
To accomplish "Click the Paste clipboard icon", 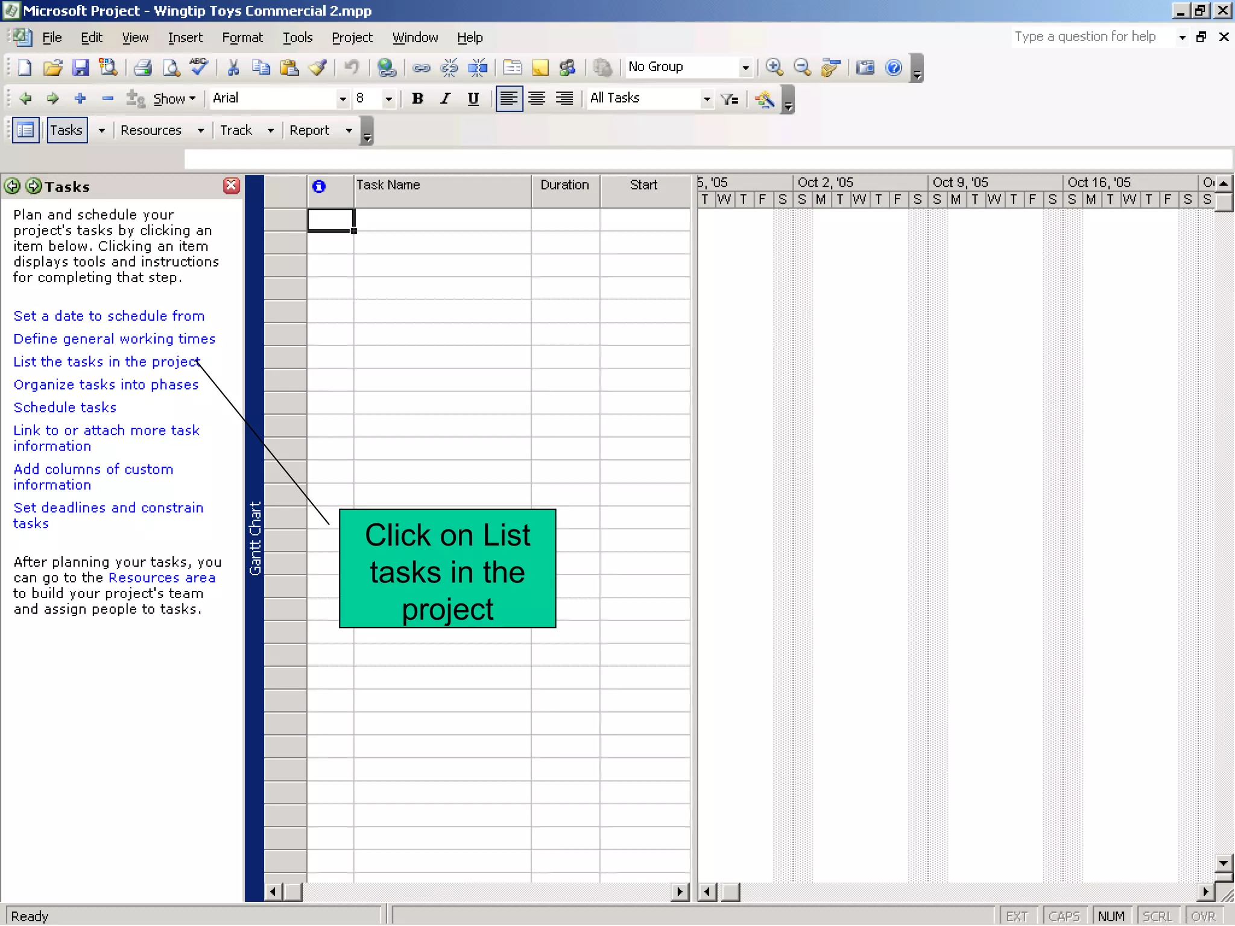I will tap(289, 68).
